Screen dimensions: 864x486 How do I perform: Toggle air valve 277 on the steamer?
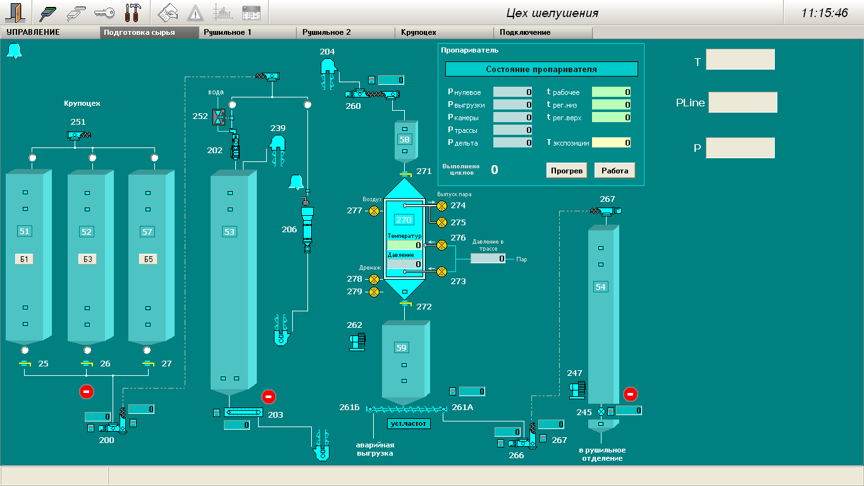point(374,211)
